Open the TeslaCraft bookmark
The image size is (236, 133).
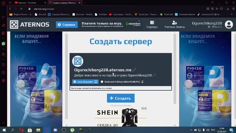(166, 14)
